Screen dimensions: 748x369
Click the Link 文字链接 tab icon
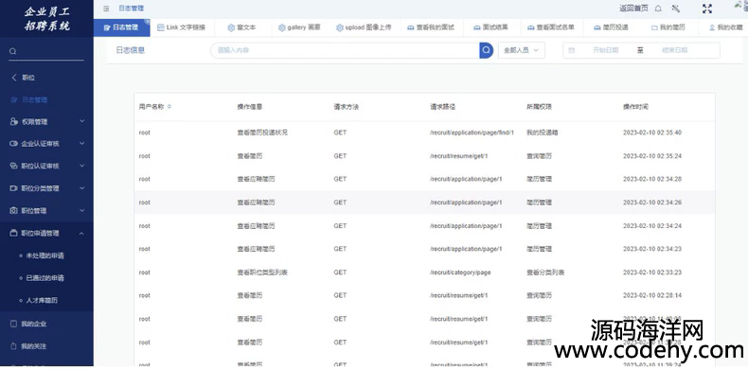point(160,27)
